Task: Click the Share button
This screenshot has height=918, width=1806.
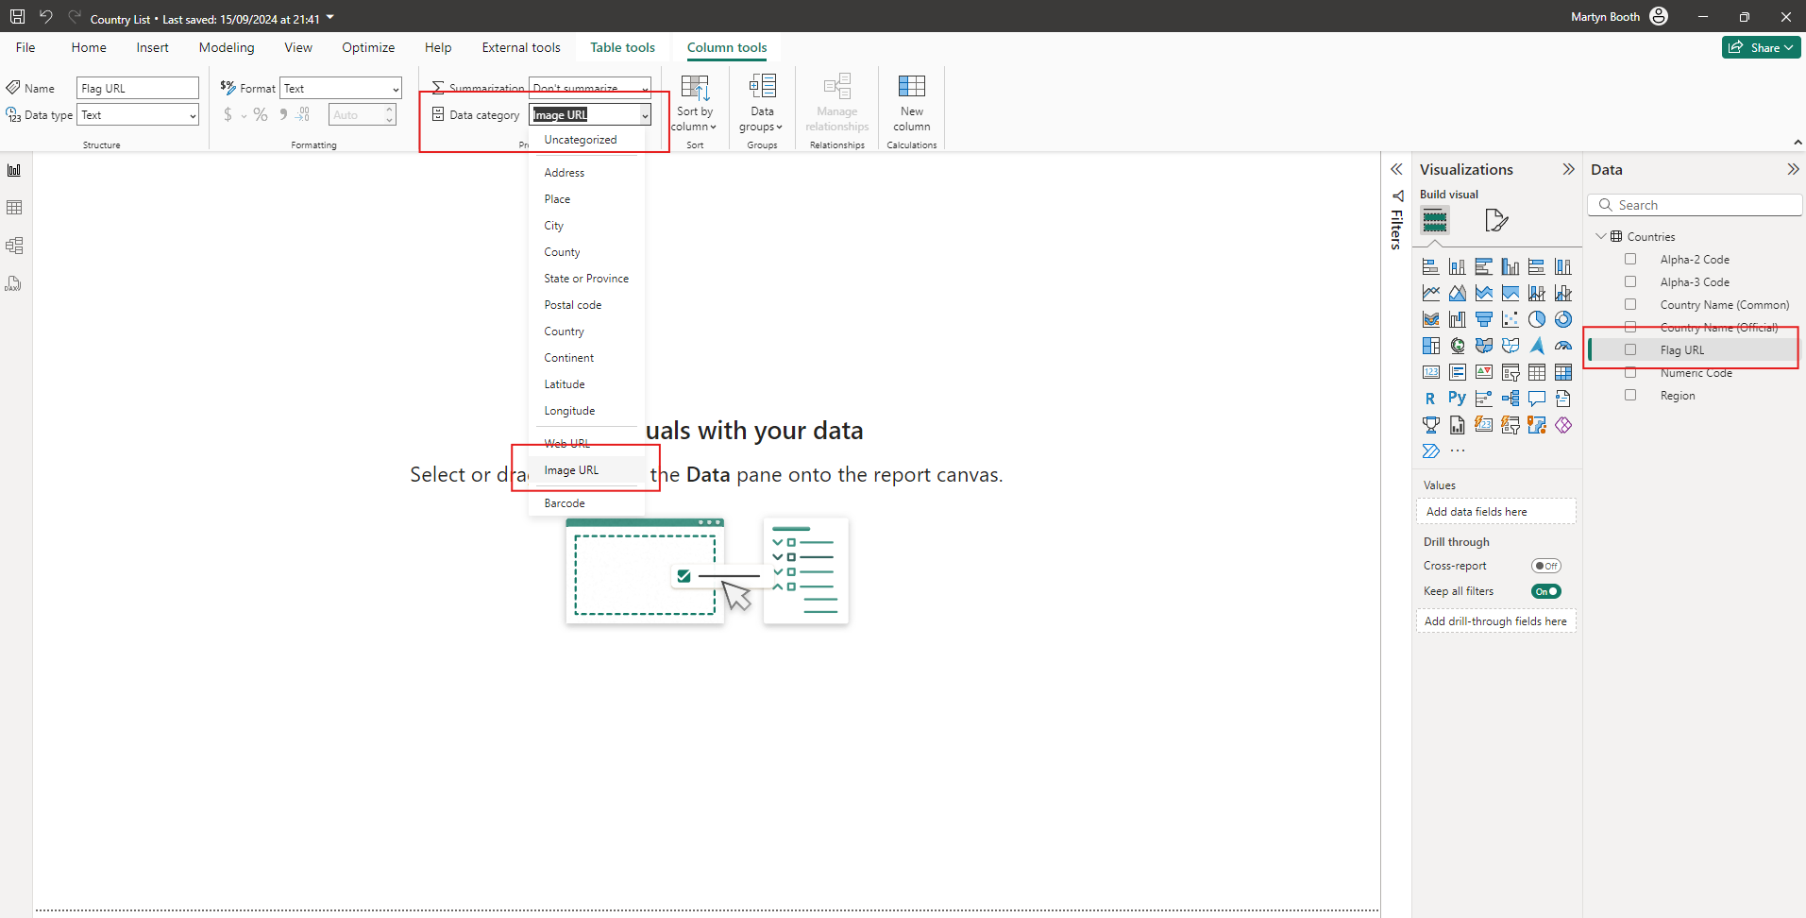Action: coord(1760,47)
